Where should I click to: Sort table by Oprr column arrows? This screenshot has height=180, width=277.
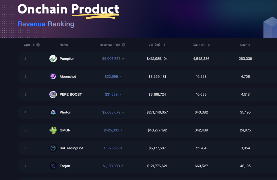(34, 45)
